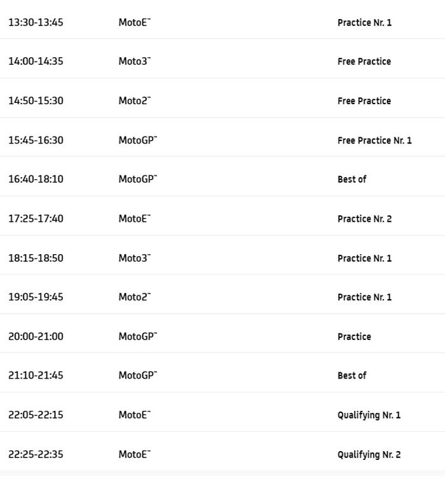Select the 17:25-17:40 time slot

tap(36, 219)
